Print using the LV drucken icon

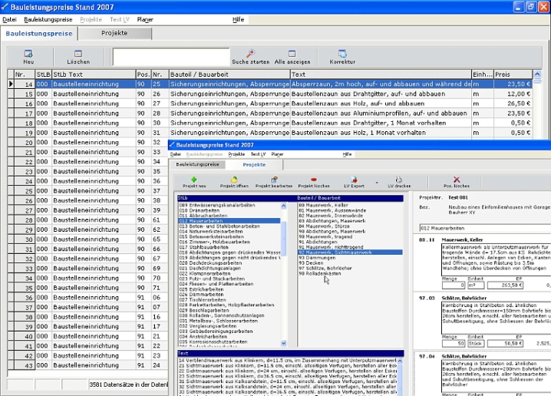coord(399,179)
